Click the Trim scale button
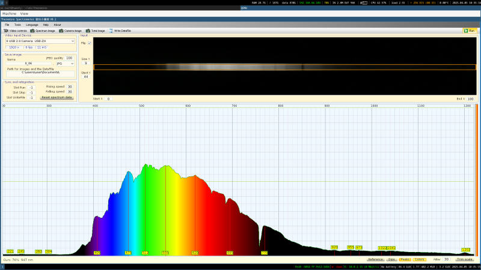481x270 pixels. pos(465,259)
